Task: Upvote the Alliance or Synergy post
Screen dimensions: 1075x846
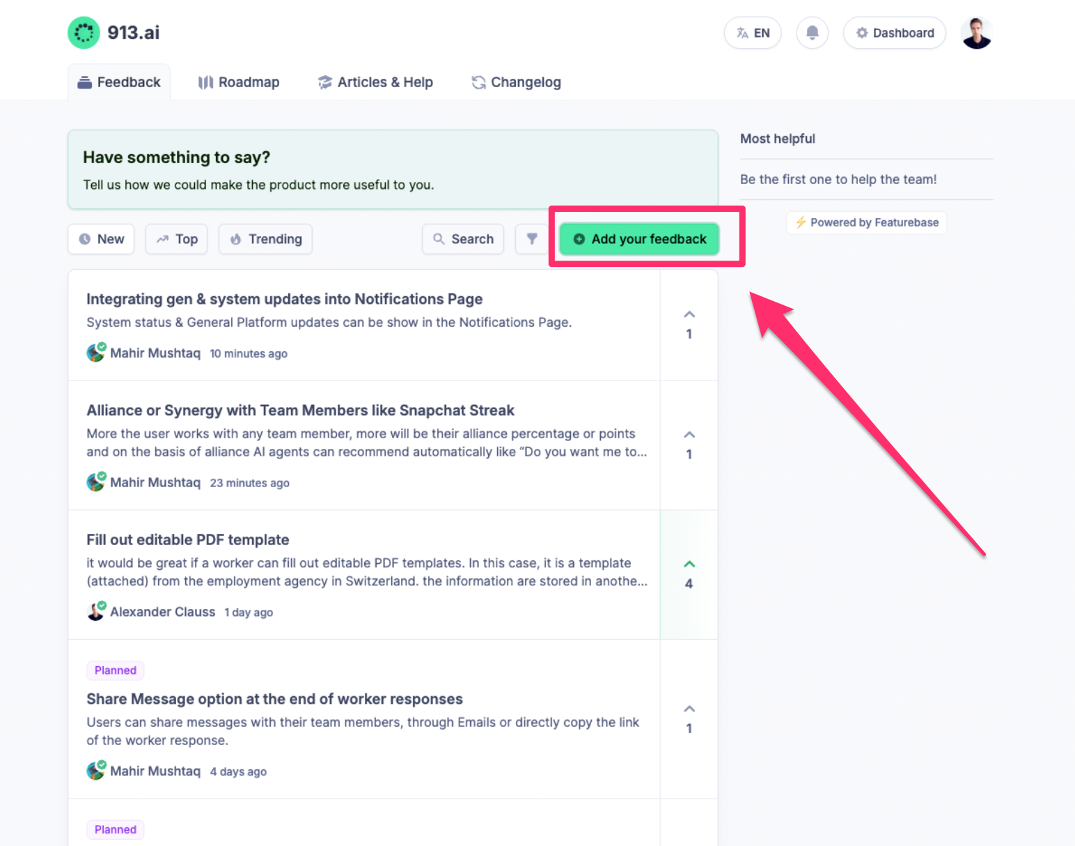Action: (689, 435)
